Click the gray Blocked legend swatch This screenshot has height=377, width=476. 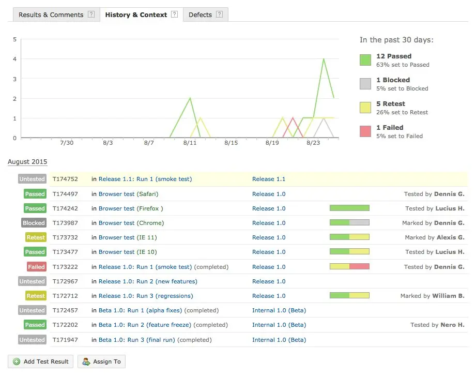[x=365, y=84]
